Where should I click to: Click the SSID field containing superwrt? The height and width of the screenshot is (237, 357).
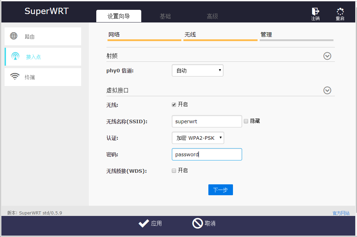click(207, 121)
